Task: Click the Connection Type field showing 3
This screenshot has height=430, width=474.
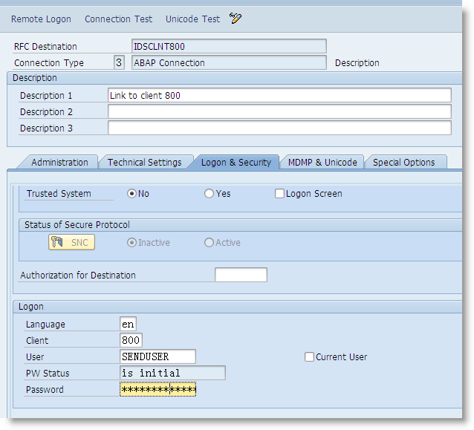Action: click(x=119, y=62)
